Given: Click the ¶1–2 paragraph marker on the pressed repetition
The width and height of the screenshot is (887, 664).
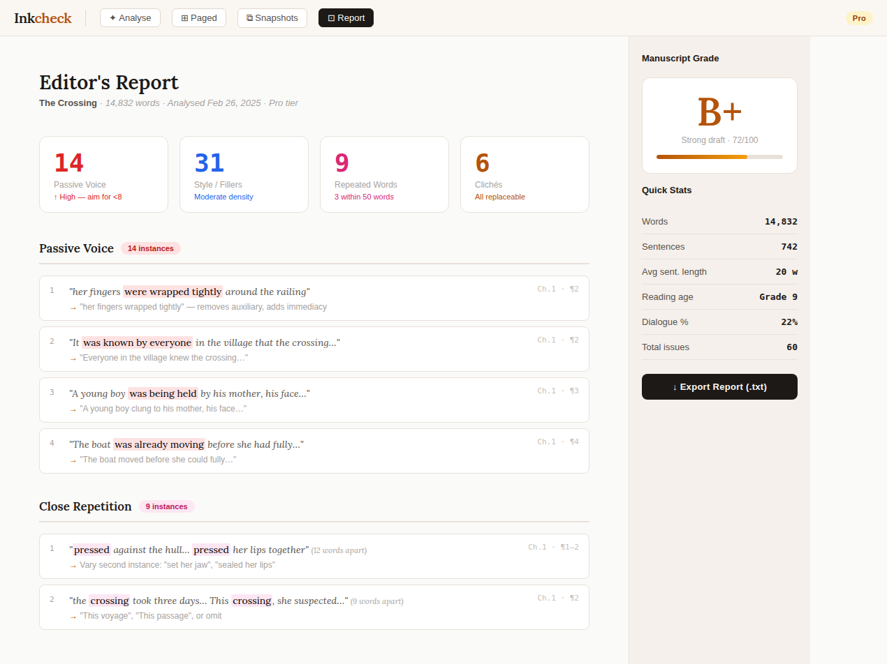Looking at the screenshot, I should pos(569,547).
